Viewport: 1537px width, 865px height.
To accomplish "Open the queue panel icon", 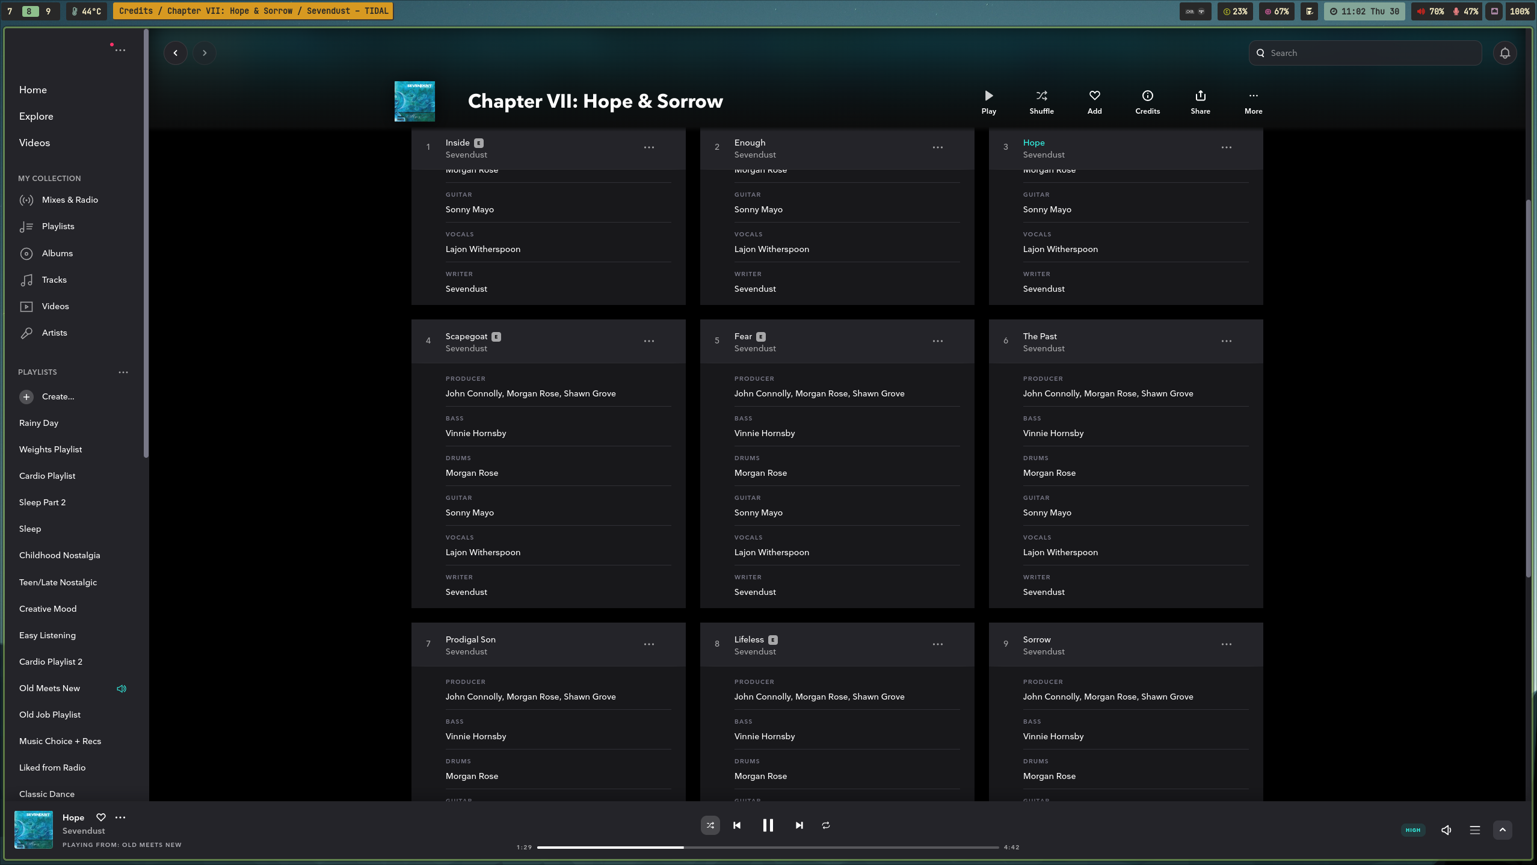I will [x=1474, y=830].
